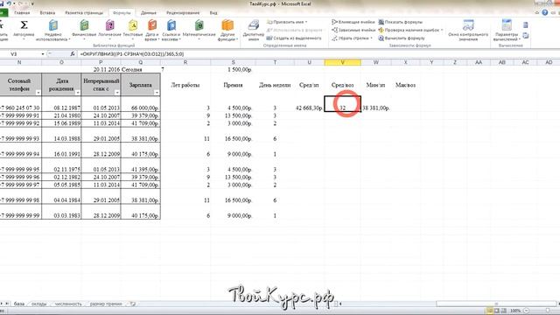Switch to Normal view button in status bar

tap(490, 311)
